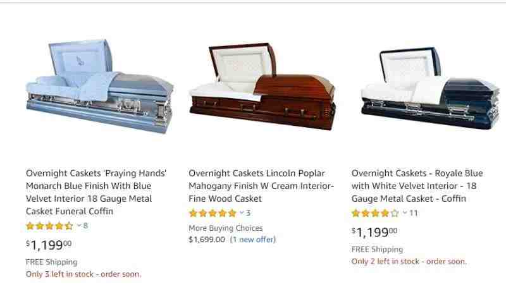Open the Lincoln Poplar Mahogany casket image
Image resolution: width=506 pixels, height=287 pixels.
pyautogui.click(x=262, y=87)
